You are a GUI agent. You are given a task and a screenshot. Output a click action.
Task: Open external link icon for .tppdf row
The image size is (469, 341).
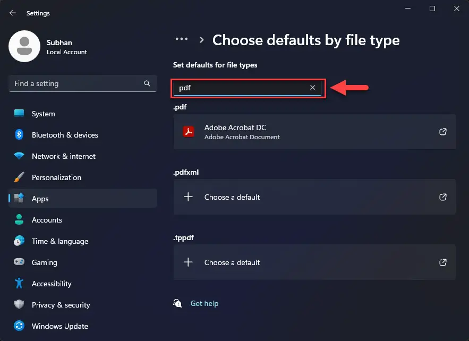point(443,262)
